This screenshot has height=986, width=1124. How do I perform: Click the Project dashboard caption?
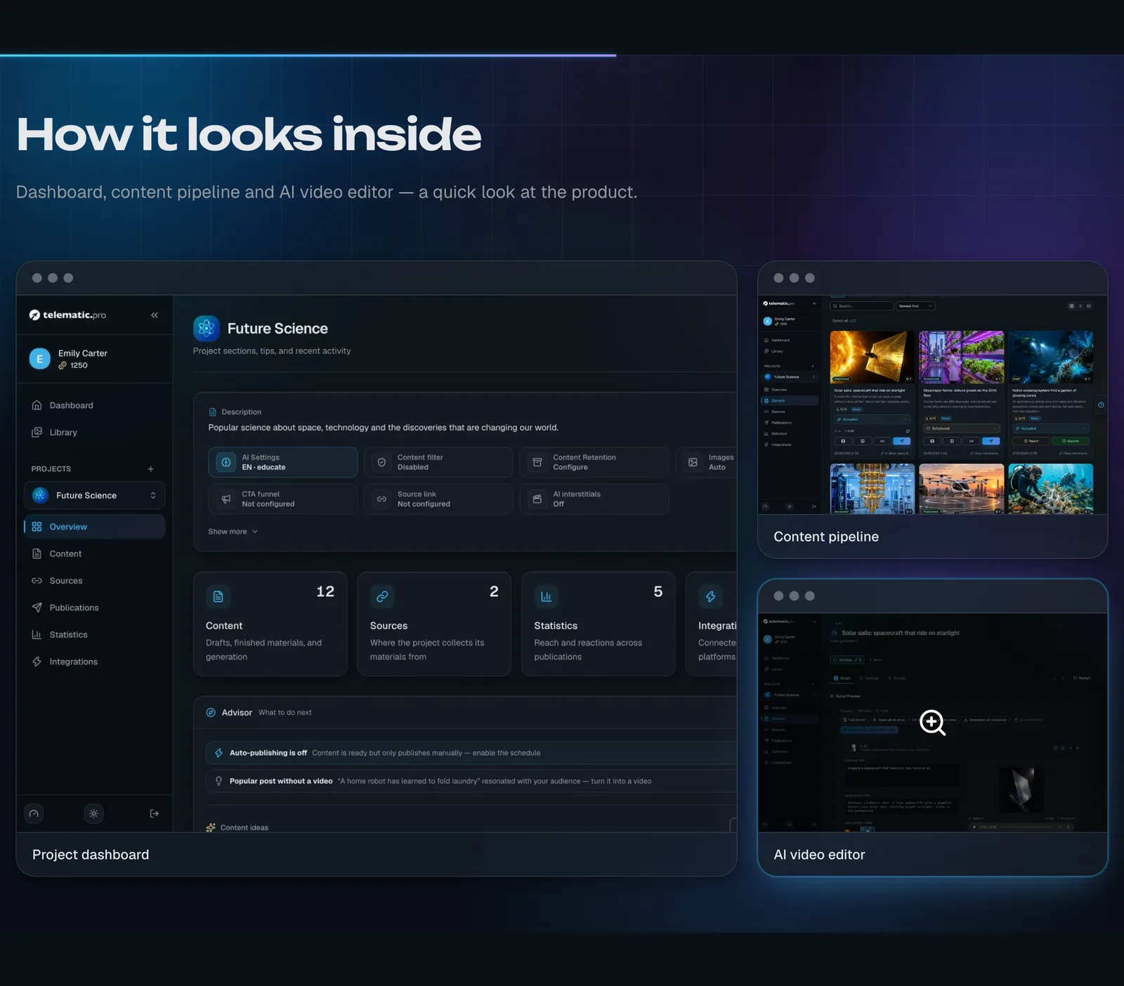[91, 855]
